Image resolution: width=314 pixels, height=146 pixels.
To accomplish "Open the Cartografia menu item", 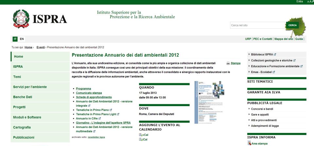I will [x=40, y=127].
